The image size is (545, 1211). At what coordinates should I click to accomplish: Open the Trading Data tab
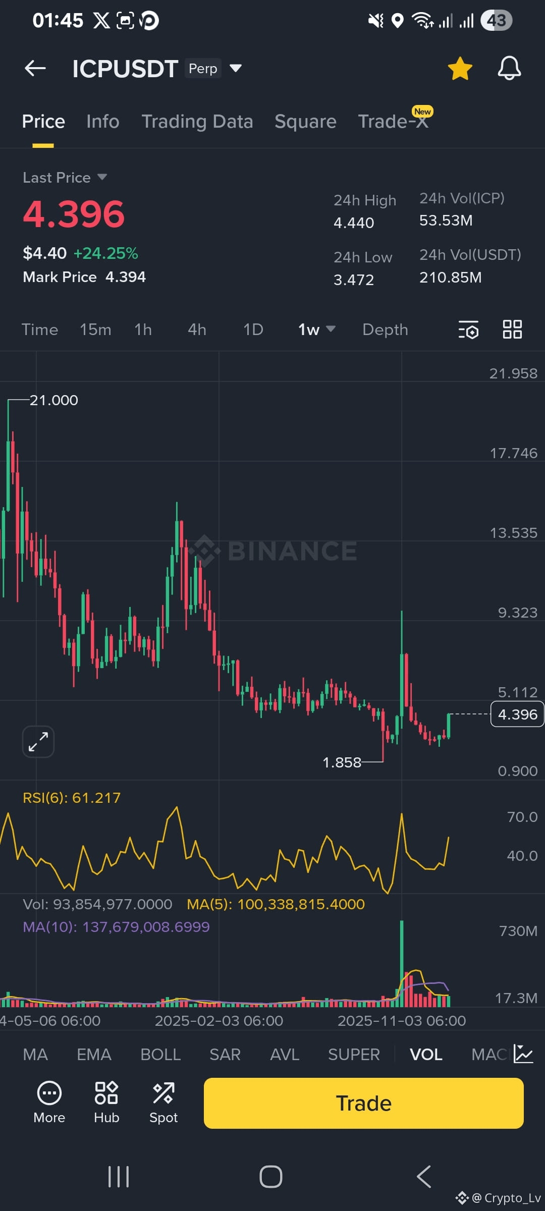(197, 122)
